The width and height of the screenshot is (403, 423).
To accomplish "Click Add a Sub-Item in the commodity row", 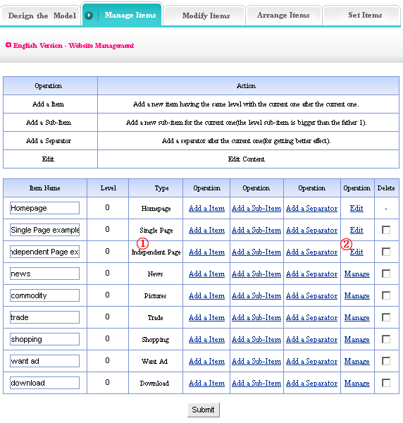I will coord(256,295).
